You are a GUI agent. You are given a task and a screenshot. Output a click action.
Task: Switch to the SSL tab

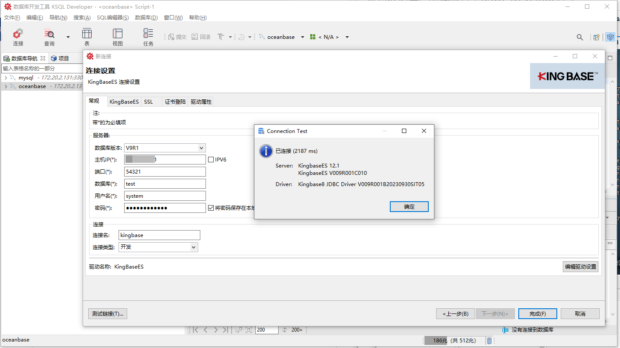coord(148,102)
